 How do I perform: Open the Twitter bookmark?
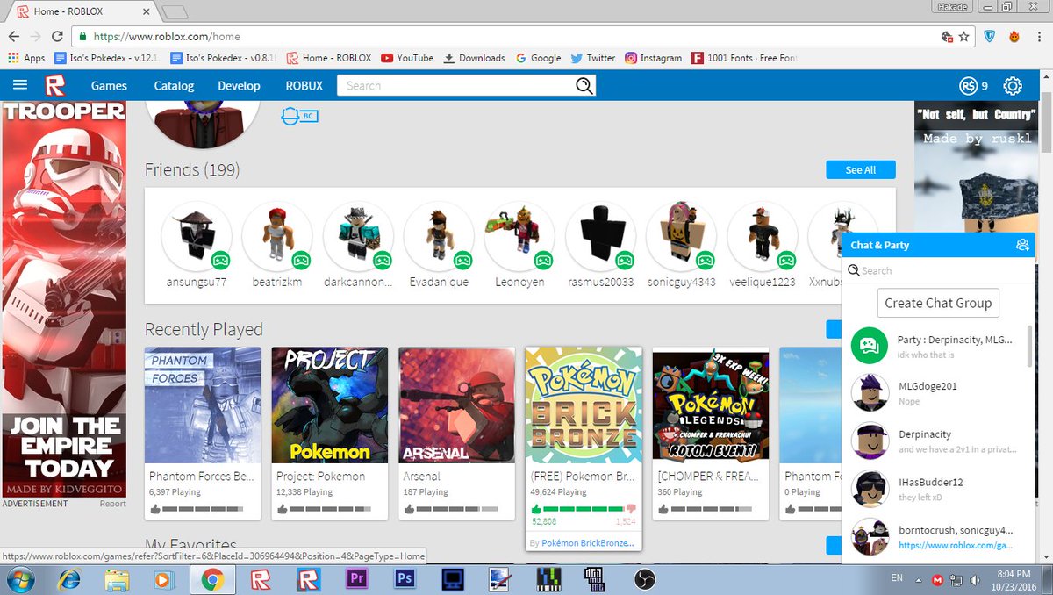point(593,58)
